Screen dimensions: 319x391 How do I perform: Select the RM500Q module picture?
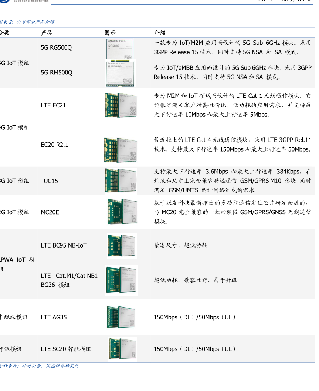coord(120,73)
